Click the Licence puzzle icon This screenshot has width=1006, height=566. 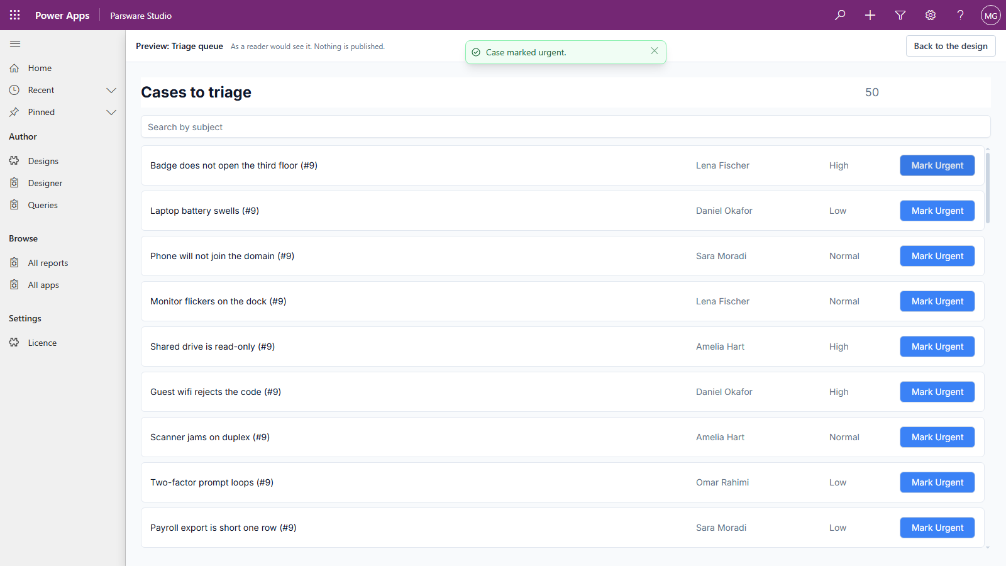coord(14,343)
